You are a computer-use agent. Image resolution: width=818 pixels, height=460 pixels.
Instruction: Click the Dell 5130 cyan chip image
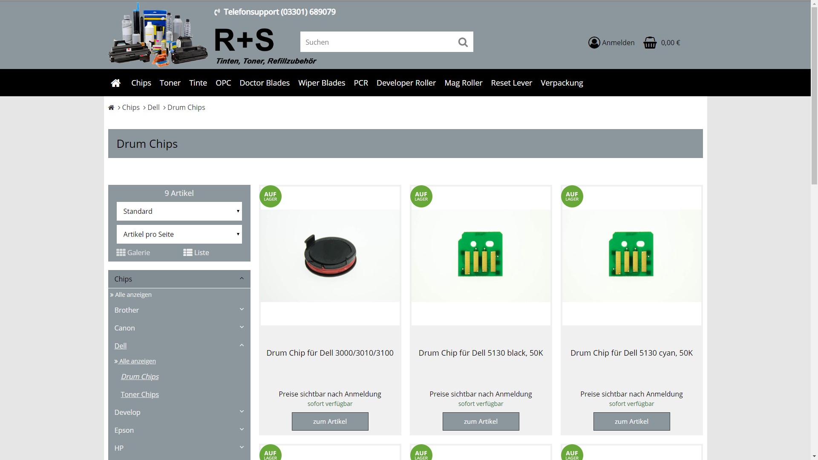(x=632, y=256)
